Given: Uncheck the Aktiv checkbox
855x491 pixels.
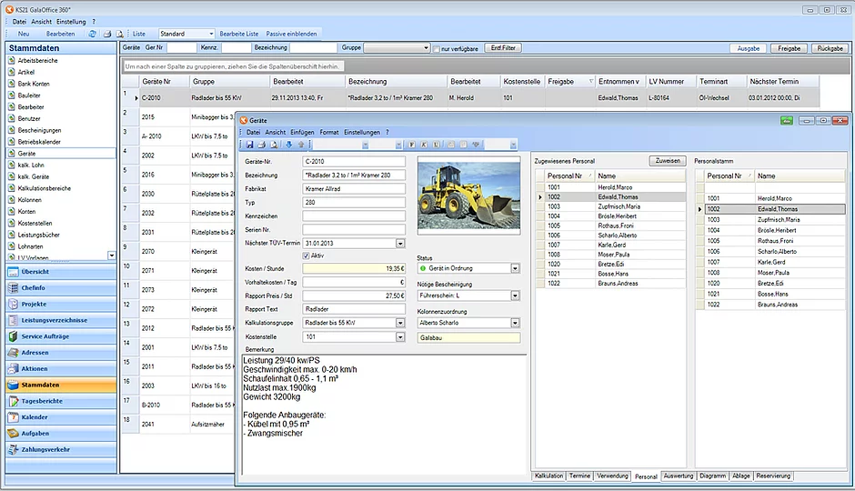Looking at the screenshot, I should 307,256.
